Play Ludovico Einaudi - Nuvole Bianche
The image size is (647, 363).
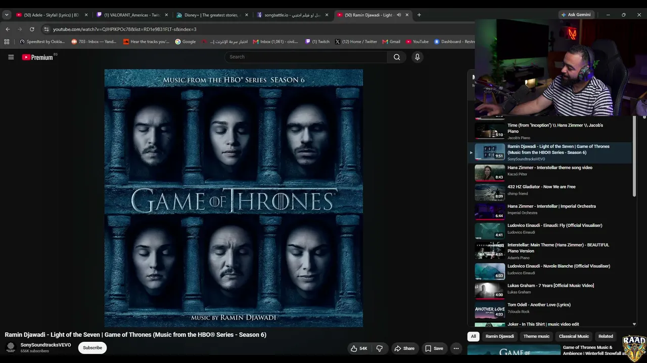tap(551, 271)
